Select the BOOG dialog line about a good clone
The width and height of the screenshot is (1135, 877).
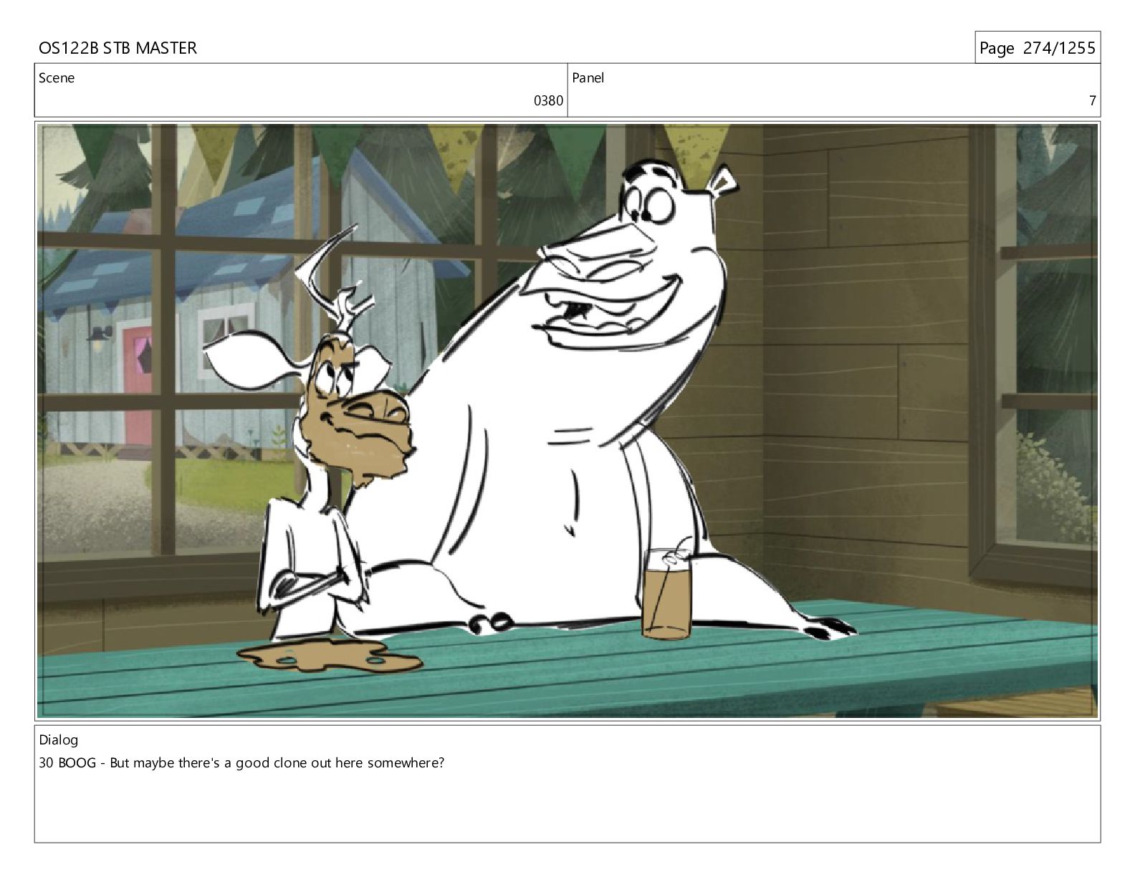click(x=241, y=763)
